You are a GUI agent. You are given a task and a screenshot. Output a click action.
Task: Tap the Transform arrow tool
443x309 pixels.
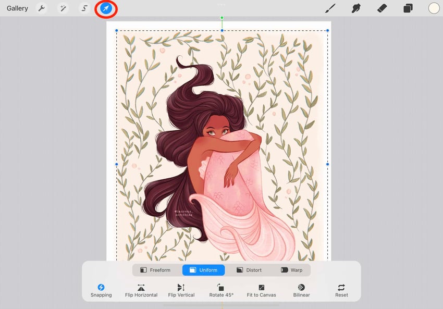click(106, 8)
